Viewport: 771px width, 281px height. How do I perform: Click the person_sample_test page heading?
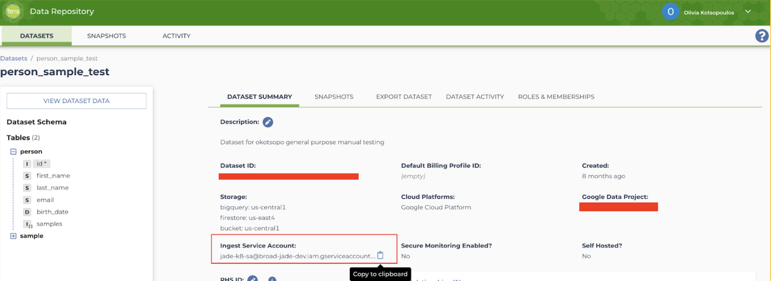point(55,72)
